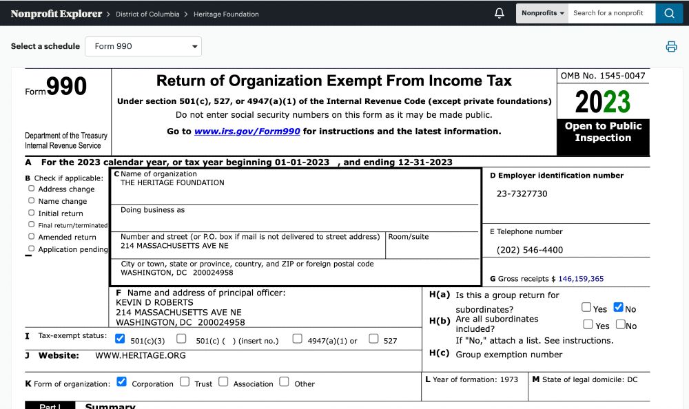689x409 pixels.
Task: Click the OMB No. 1545-0047 text
Action: pyautogui.click(x=603, y=76)
